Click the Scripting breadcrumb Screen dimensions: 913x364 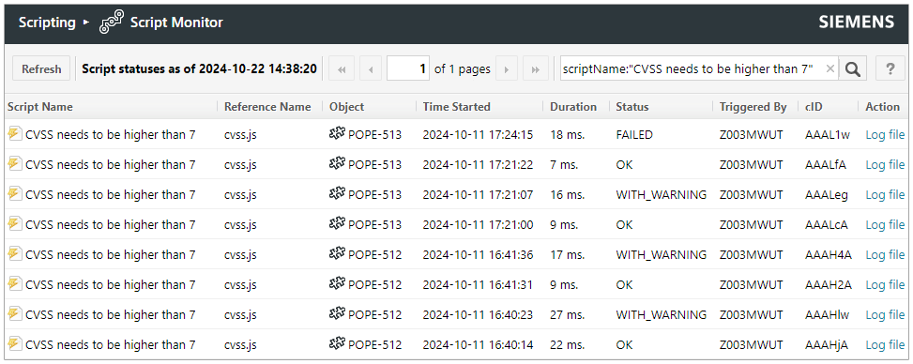pyautogui.click(x=47, y=23)
